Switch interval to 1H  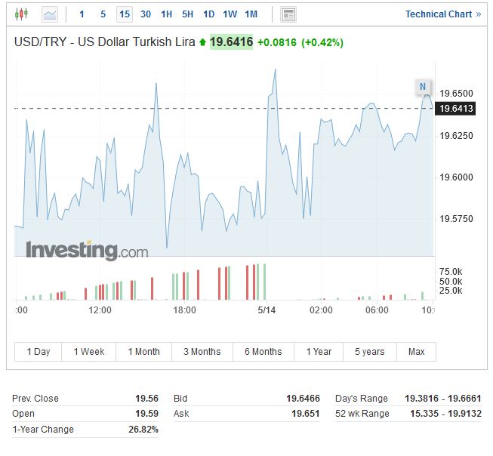[x=167, y=14]
